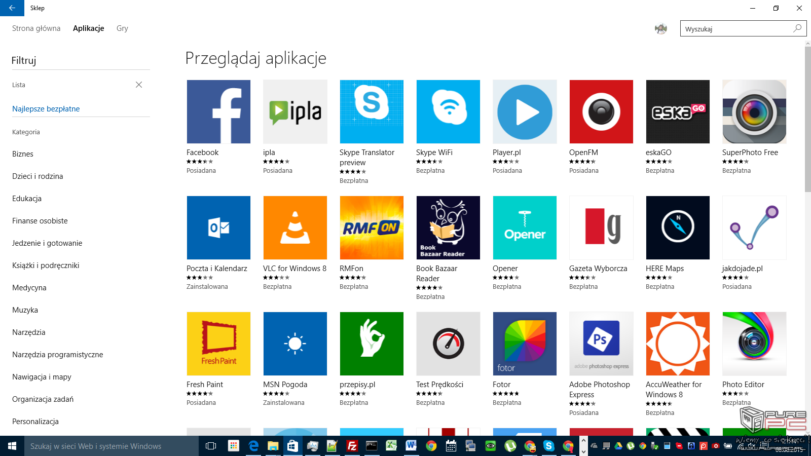Open Skype from the taskbar

[x=548, y=446]
